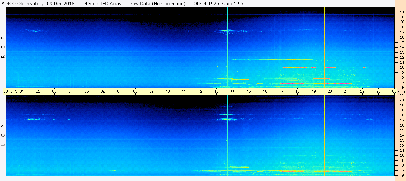The width and height of the screenshot is (406, 181).
Task: Select hour 15 on the UTC axis
Action: tap(249, 91)
